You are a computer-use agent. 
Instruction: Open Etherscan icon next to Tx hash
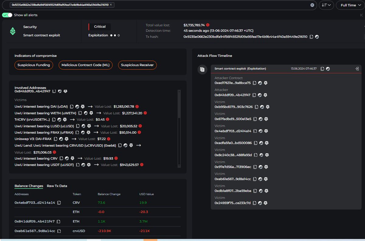click(x=317, y=37)
